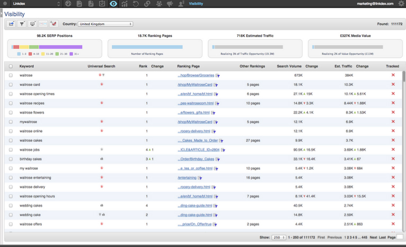This screenshot has width=406, height=247.
Task: Click the red 4-10 segment of SERP bar
Action: pos(16,47)
